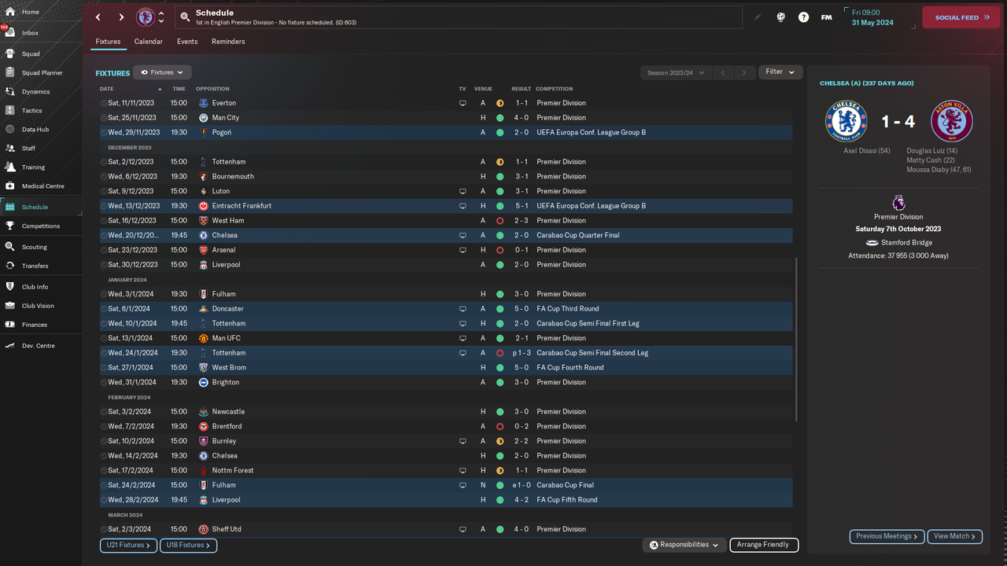Open the Squad Planner icon
Image resolution: width=1007 pixels, height=566 pixels.
10,73
